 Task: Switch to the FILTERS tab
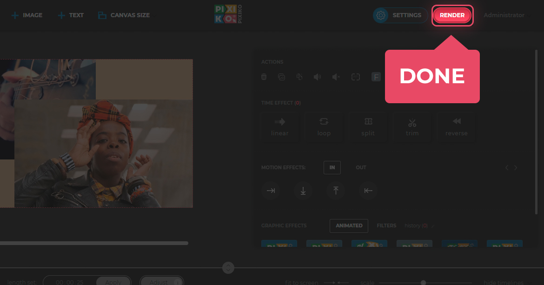click(386, 225)
